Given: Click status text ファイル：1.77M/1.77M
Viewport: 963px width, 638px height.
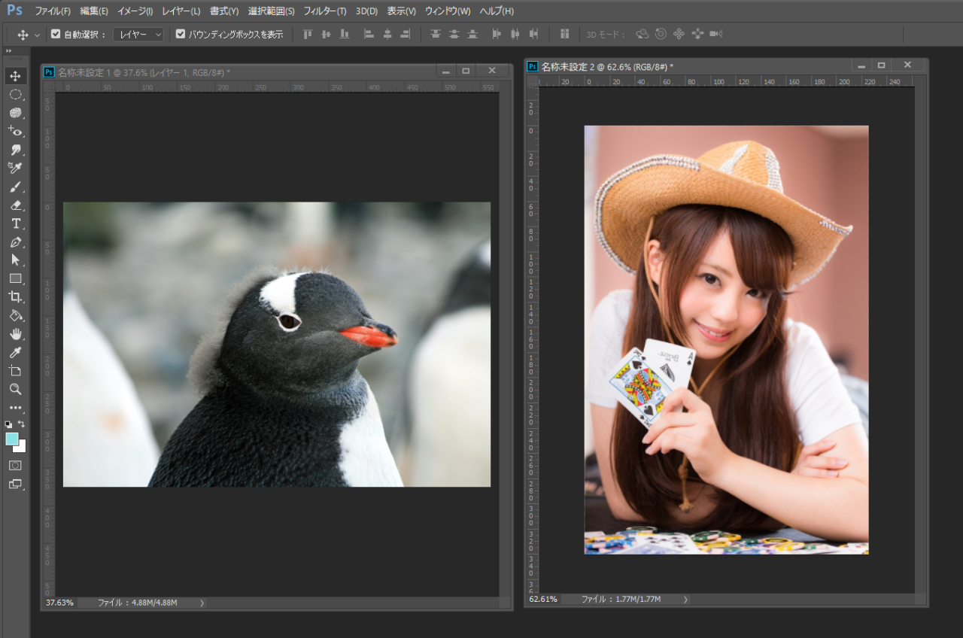Looking at the screenshot, I should [621, 599].
